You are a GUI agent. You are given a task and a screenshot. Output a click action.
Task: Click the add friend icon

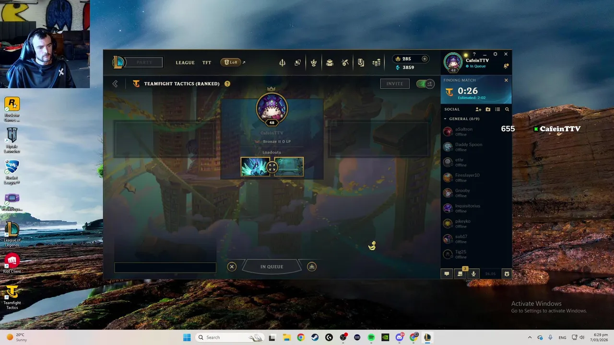[x=478, y=109]
